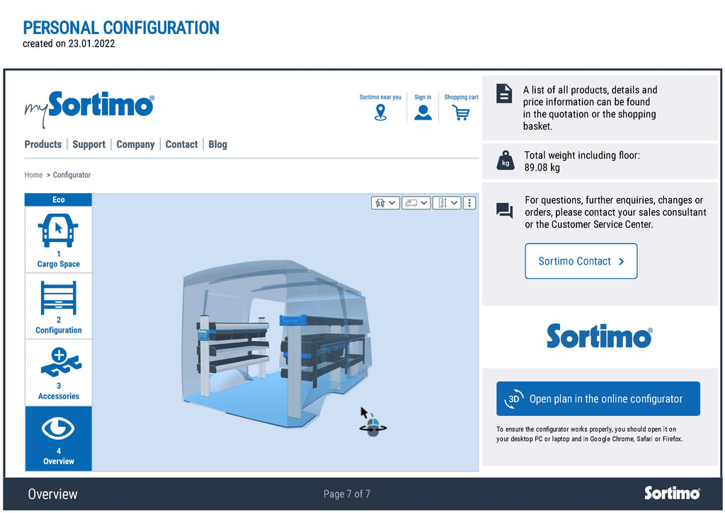Click the Sortimo Contact button
This screenshot has width=725, height=513.
[x=581, y=261]
